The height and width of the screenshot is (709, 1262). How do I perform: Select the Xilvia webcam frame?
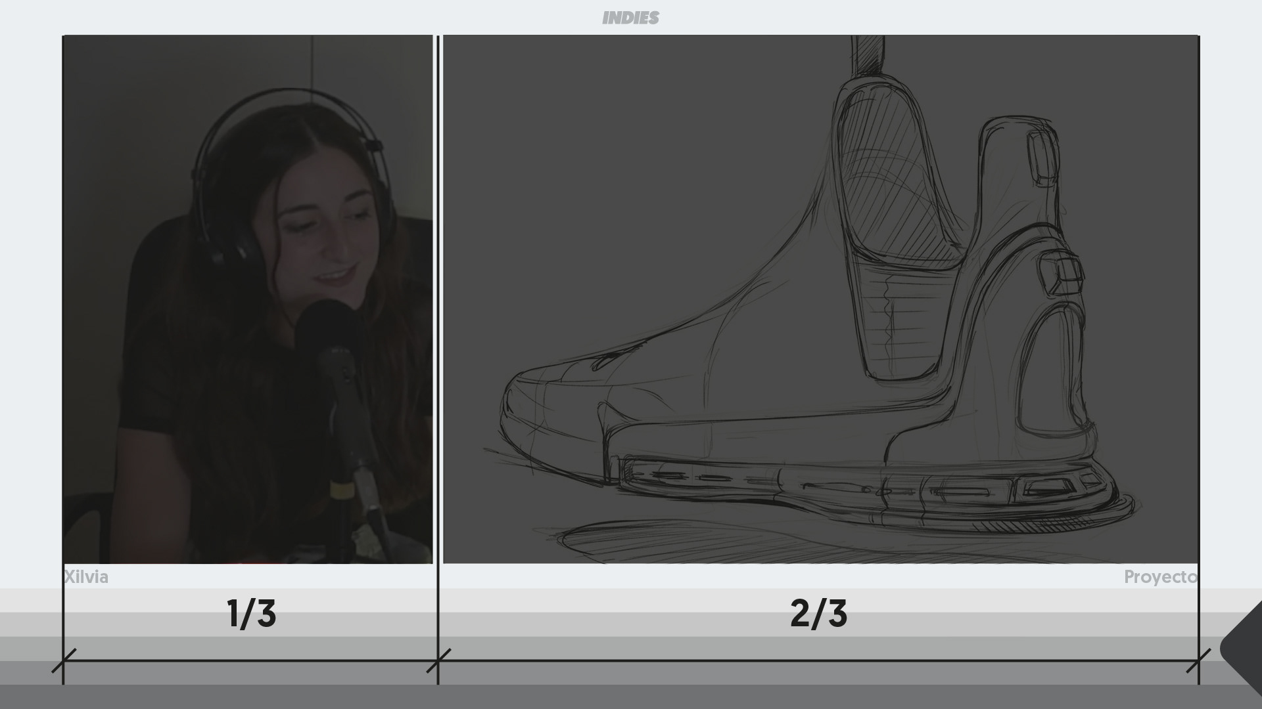(x=248, y=299)
